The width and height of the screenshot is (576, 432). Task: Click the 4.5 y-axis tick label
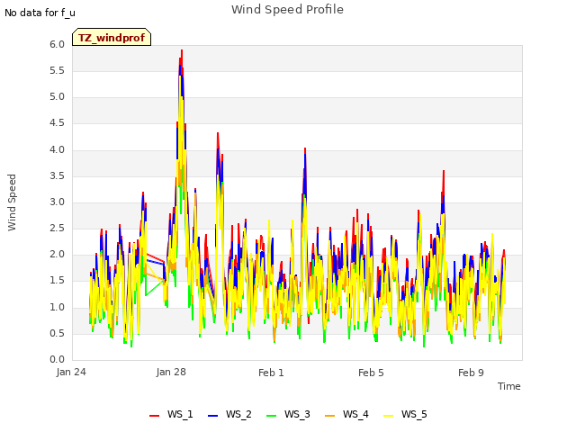pos(57,123)
